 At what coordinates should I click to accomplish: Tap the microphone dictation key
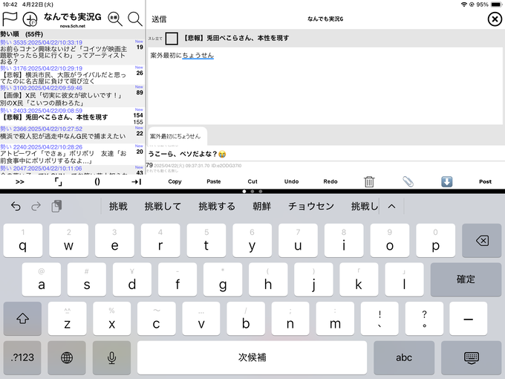click(x=111, y=357)
